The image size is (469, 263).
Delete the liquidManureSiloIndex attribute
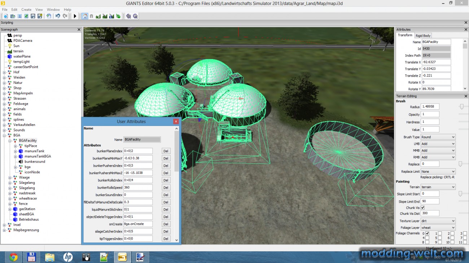tap(166, 209)
